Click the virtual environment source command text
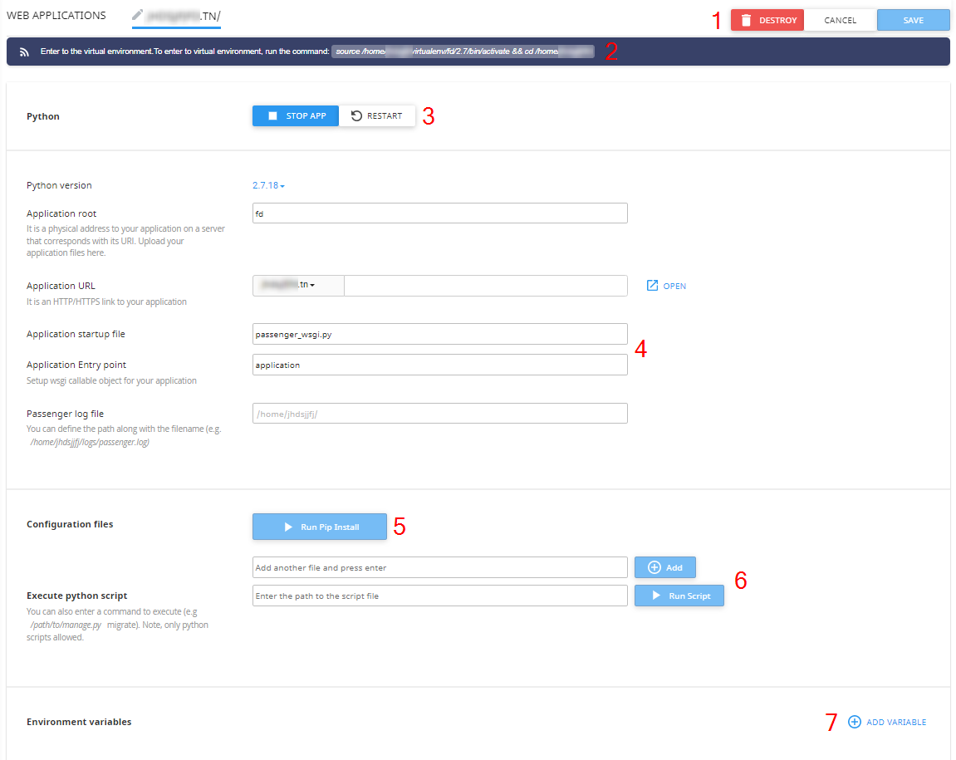This screenshot has height=760, width=956. pyautogui.click(x=463, y=51)
